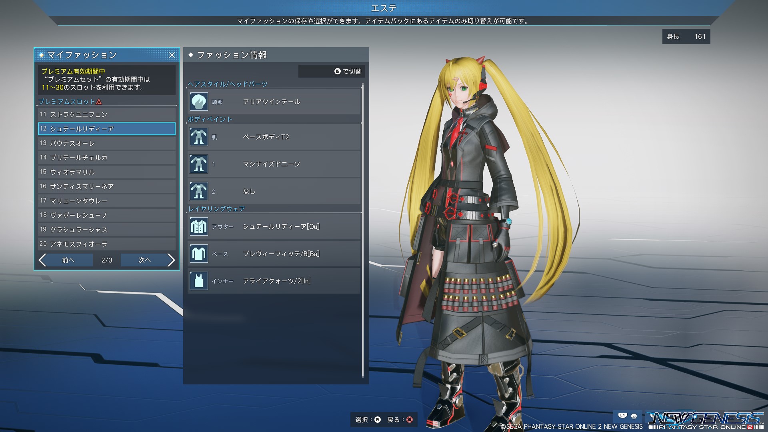The height and width of the screenshot is (432, 768).
Task: Click the body paint 1 icon
Action: (x=198, y=164)
